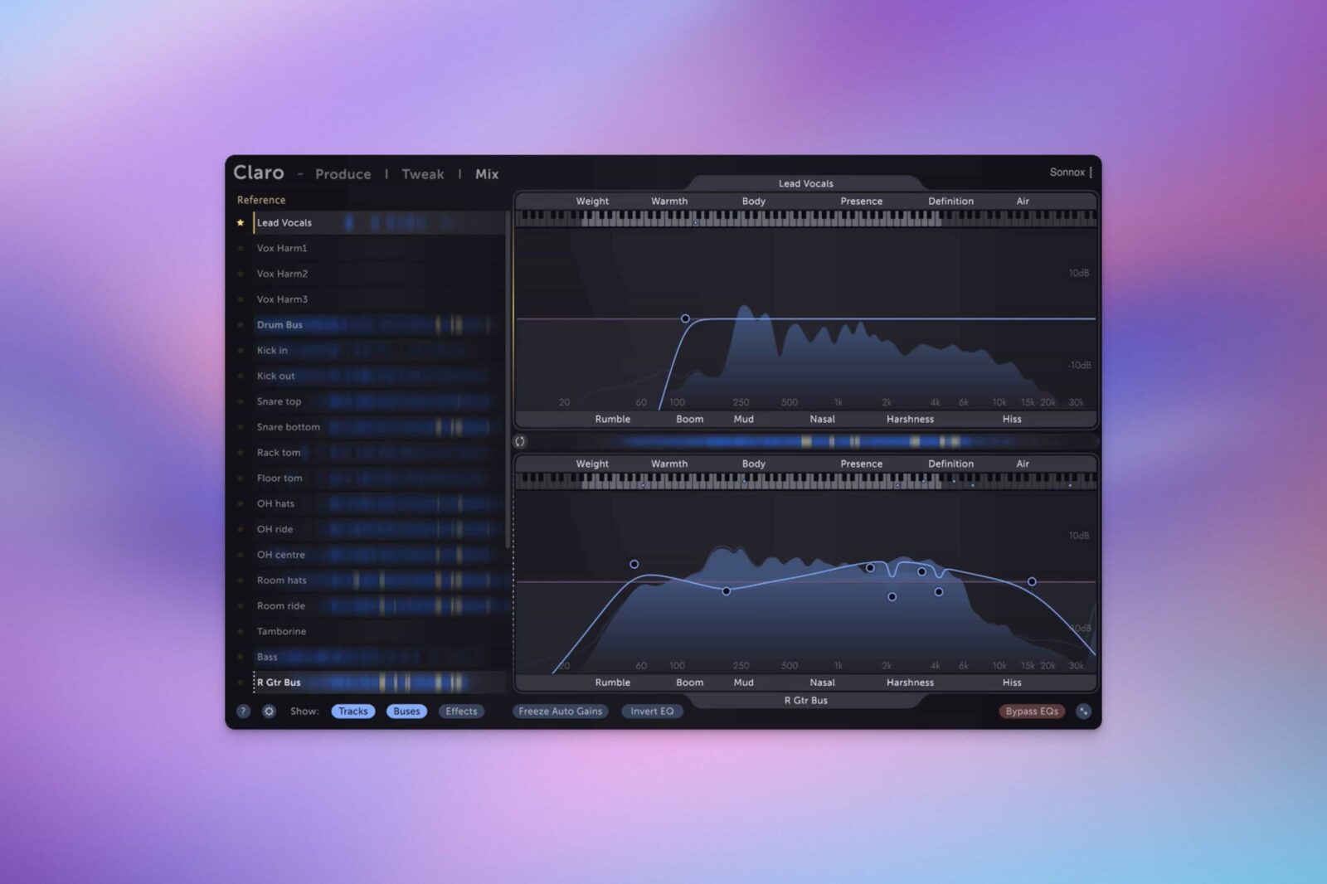Click the help question mark icon

coord(243,712)
